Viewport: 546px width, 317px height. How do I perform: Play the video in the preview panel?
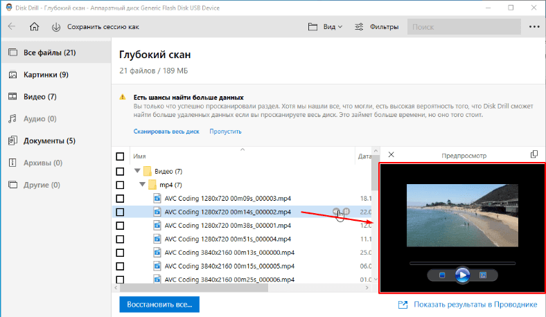462,275
